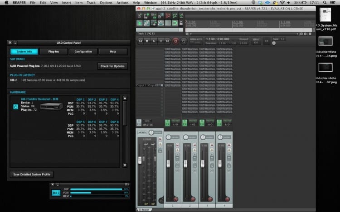Screen dimensions: 340x212
Task: Mute mixer track 3 with M button
Action: point(212,145)
